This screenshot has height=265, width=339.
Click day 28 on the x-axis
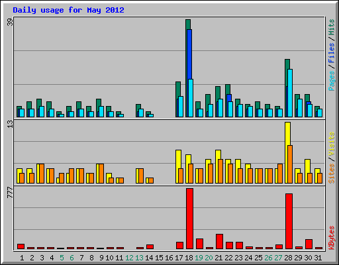click(x=288, y=258)
